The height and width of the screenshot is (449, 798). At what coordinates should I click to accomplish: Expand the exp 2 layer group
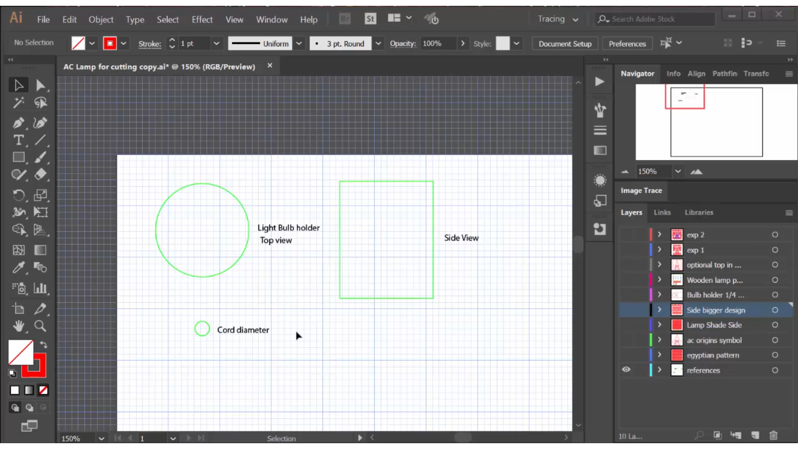coord(659,234)
